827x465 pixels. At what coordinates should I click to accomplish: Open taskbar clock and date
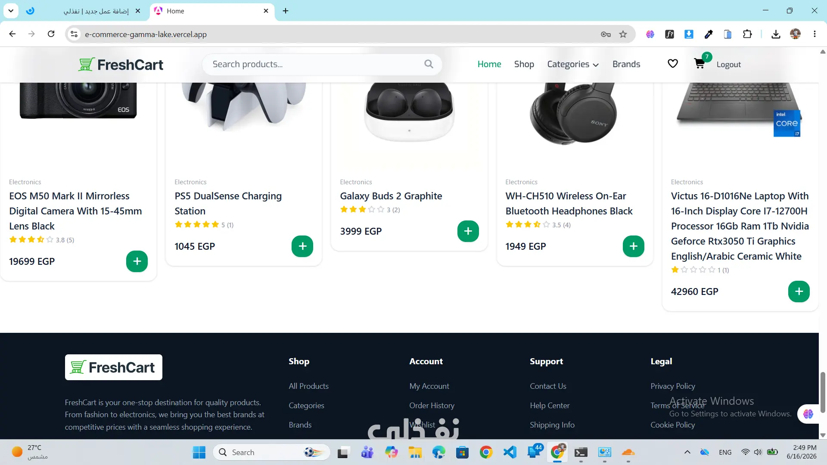802,452
